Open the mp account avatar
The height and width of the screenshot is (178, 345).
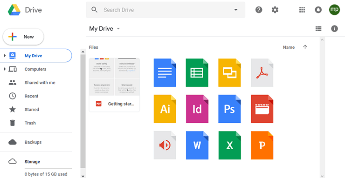pos(334,10)
